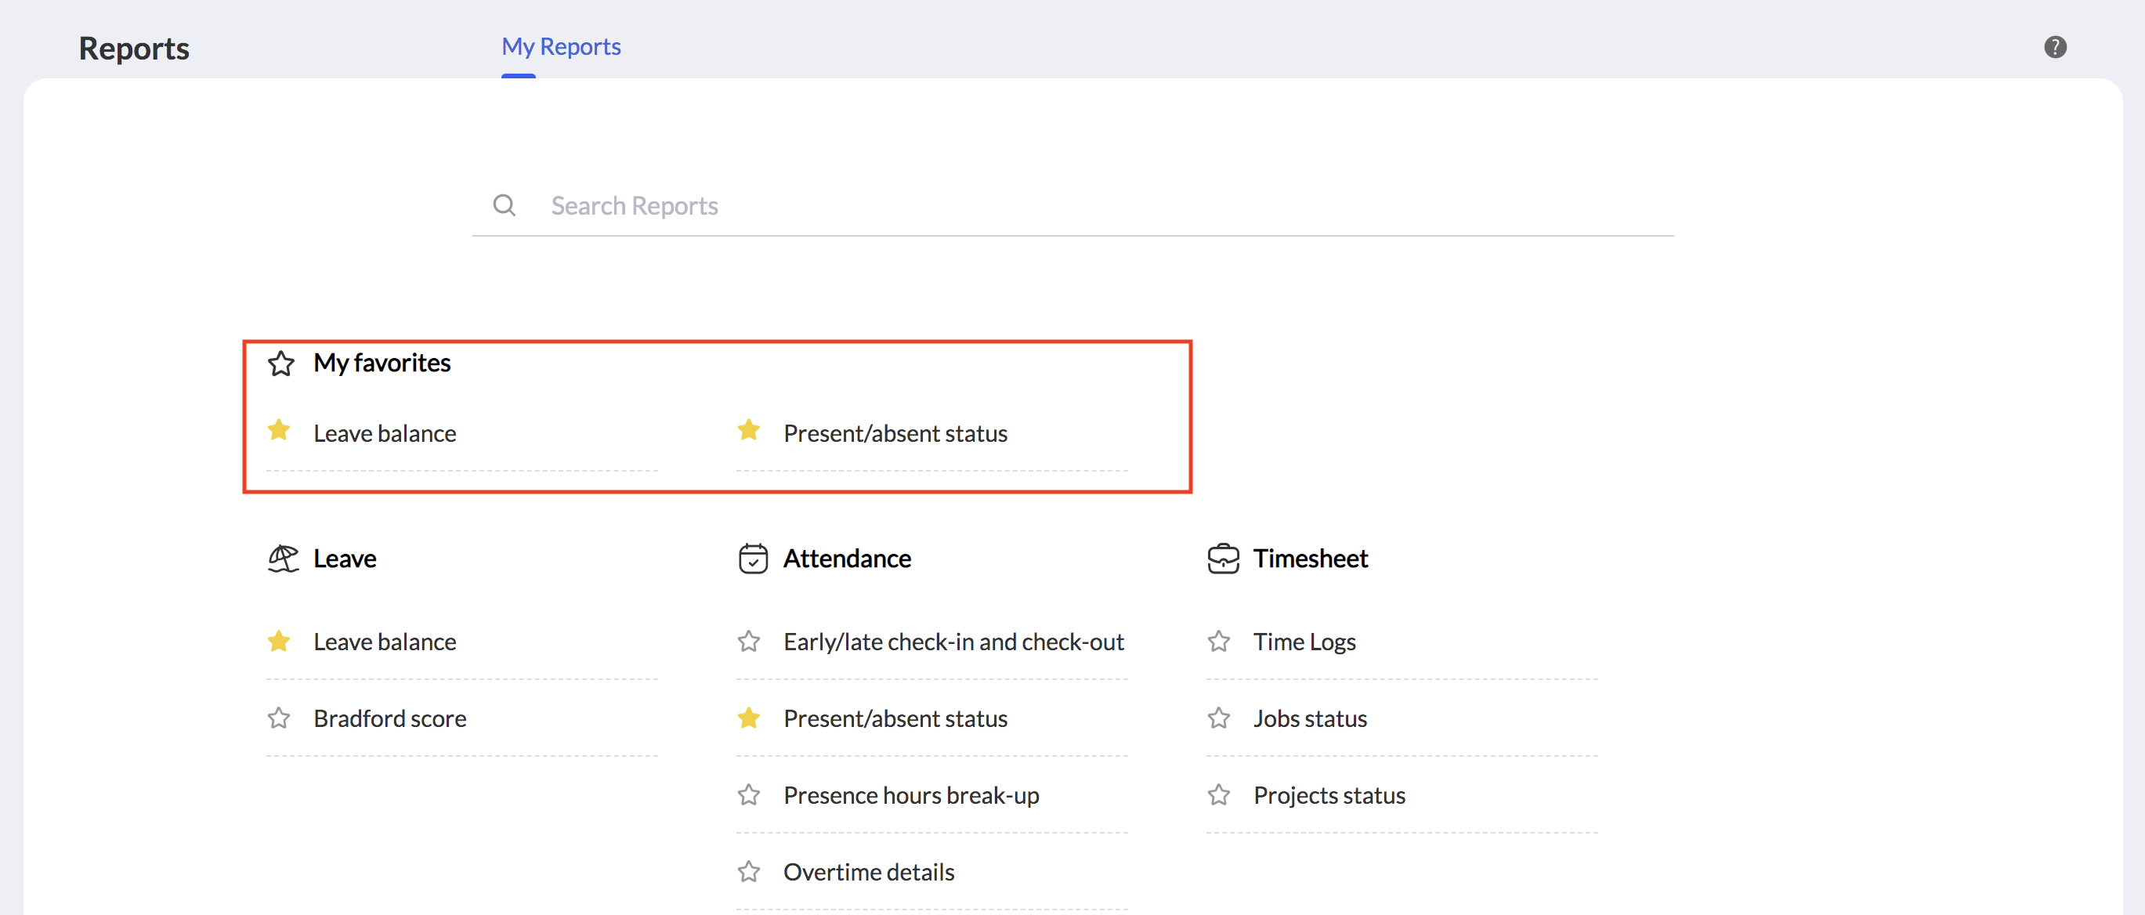
Task: Mark Projects status as favorite
Action: point(1218,794)
